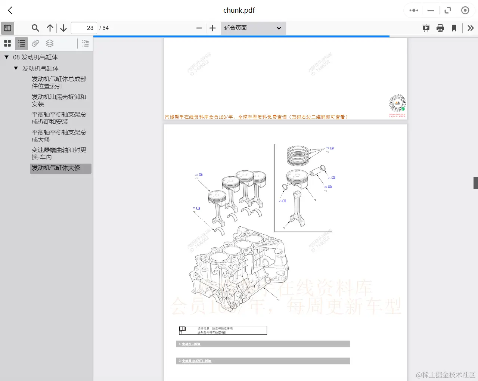
Task: Toggle the sidebar panel visibility
Action: [7, 28]
